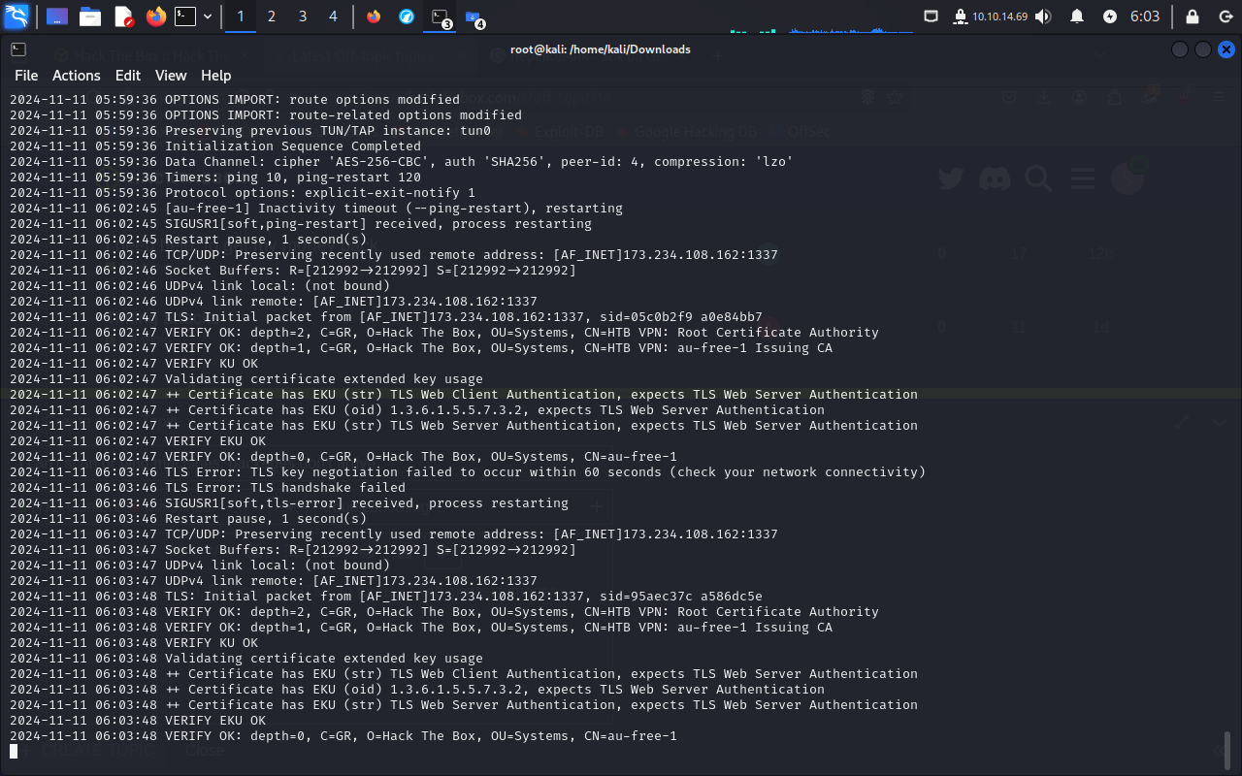Open the text editor launcher icon
Screen dimensions: 1242x776
[123, 16]
